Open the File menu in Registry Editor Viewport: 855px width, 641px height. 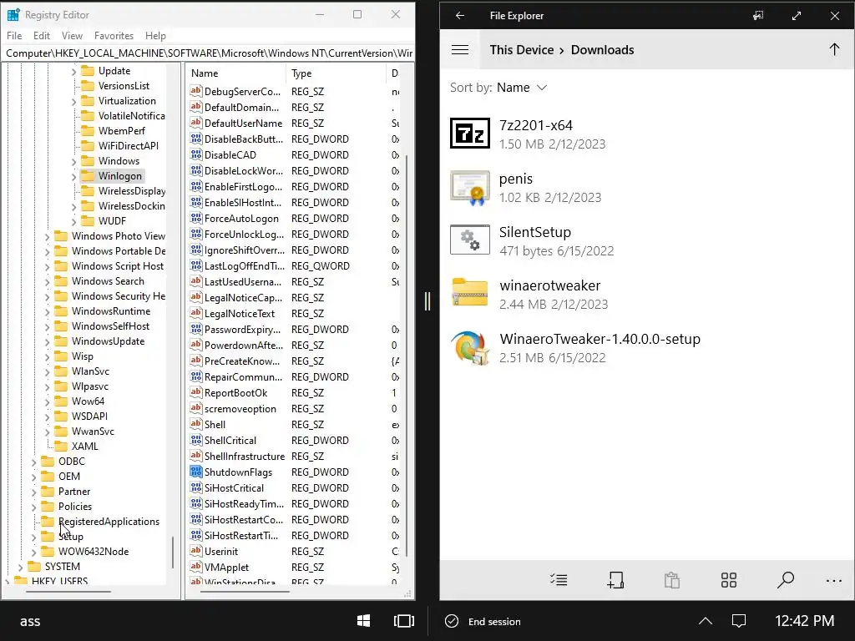point(14,35)
